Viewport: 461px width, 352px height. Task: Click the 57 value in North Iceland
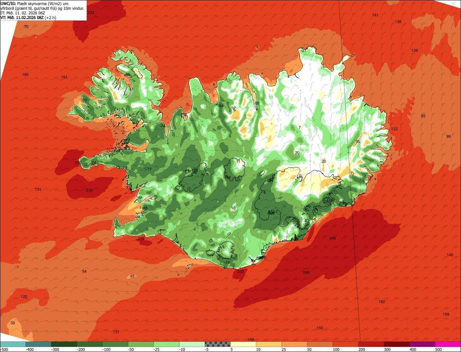(x=257, y=103)
